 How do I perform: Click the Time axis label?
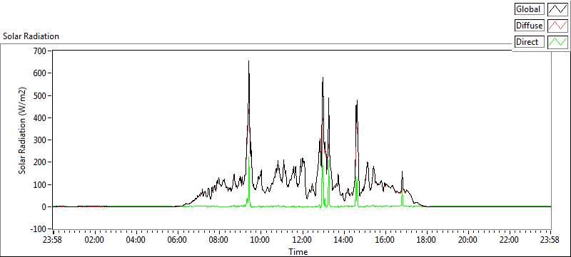click(x=298, y=251)
